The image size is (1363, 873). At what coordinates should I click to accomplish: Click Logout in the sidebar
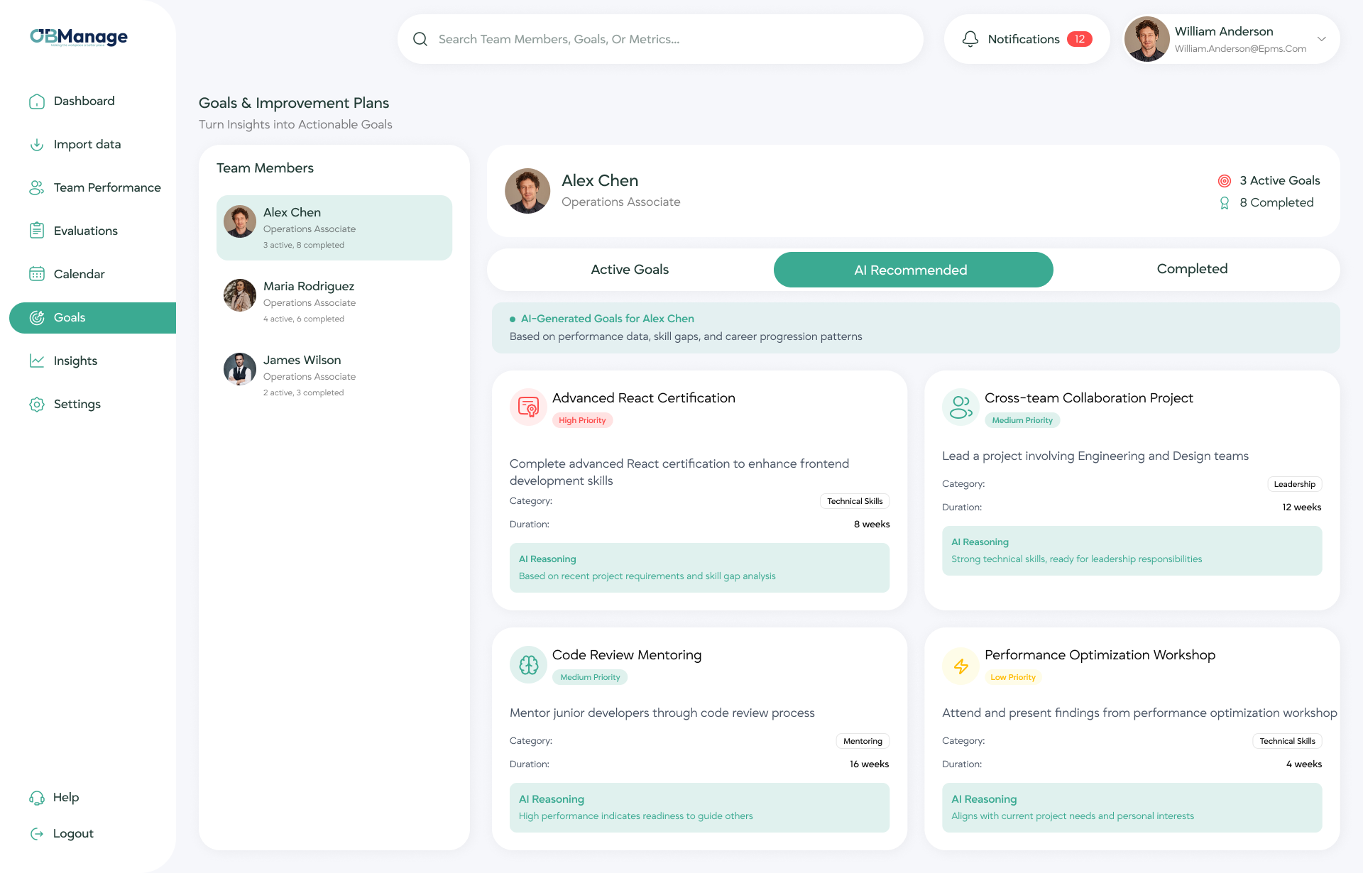[72, 833]
